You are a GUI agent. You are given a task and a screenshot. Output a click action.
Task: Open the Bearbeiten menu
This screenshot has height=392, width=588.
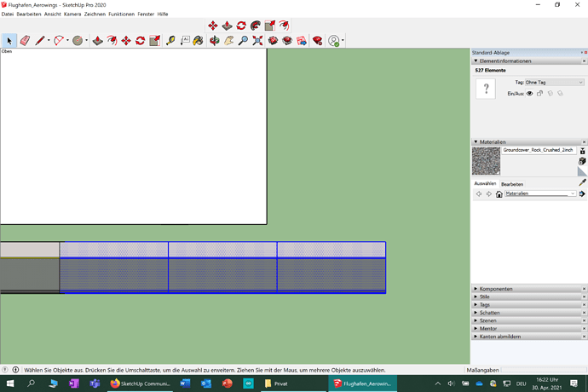coord(29,14)
